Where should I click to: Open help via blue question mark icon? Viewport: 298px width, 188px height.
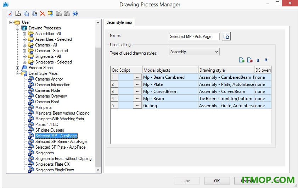coord(75,13)
